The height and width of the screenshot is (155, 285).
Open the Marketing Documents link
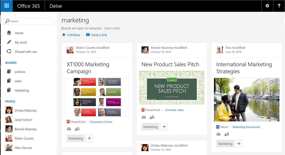click(246, 127)
